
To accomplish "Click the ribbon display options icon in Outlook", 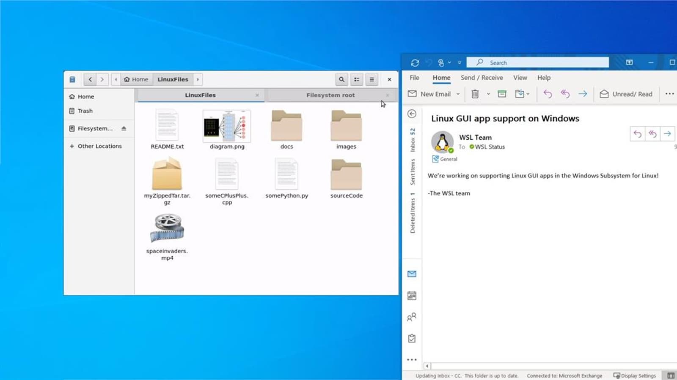I will (630, 62).
